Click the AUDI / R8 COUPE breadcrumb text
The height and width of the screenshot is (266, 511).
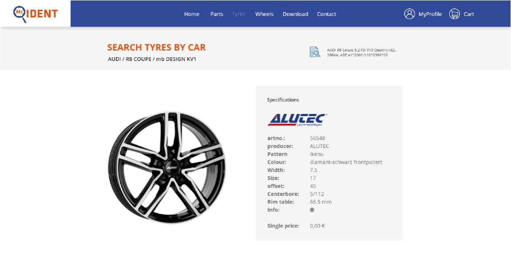[x=152, y=59]
